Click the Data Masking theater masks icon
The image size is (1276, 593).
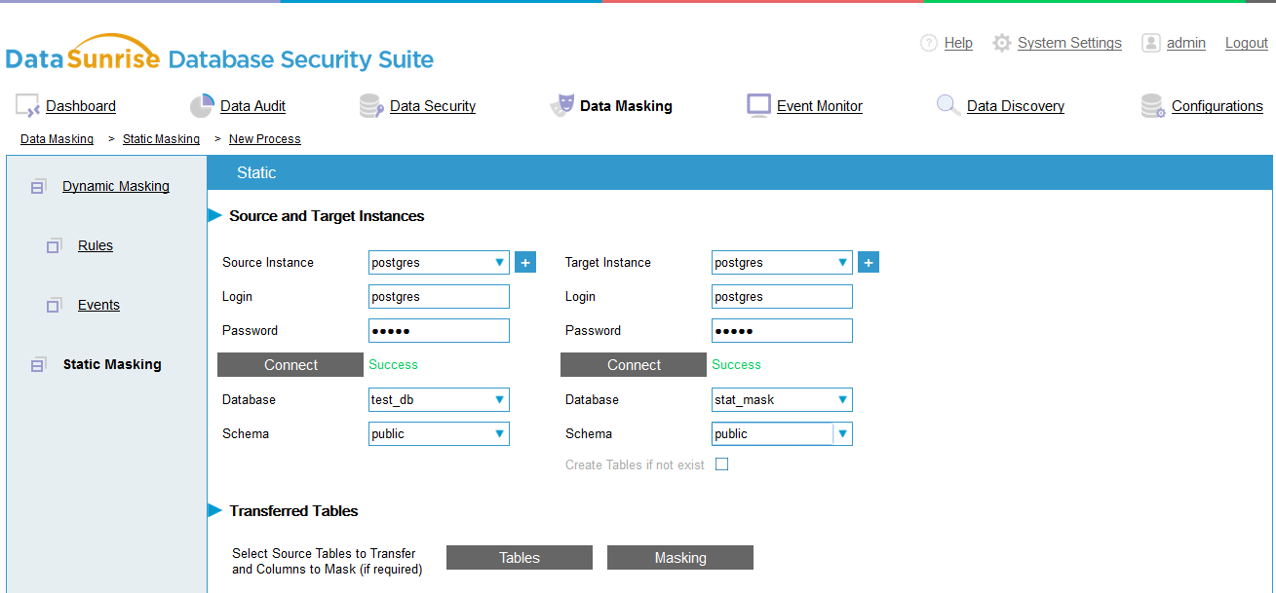[x=561, y=106]
